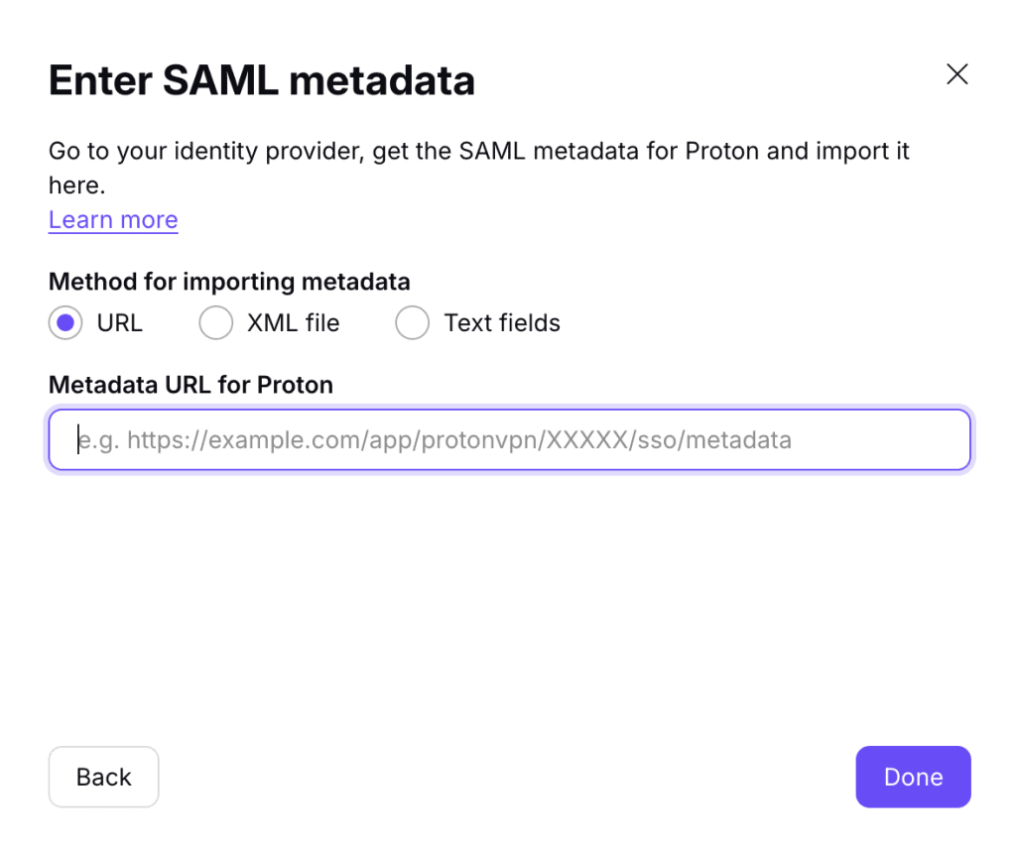
Task: Open the Learn more link
Action: pyautogui.click(x=113, y=220)
